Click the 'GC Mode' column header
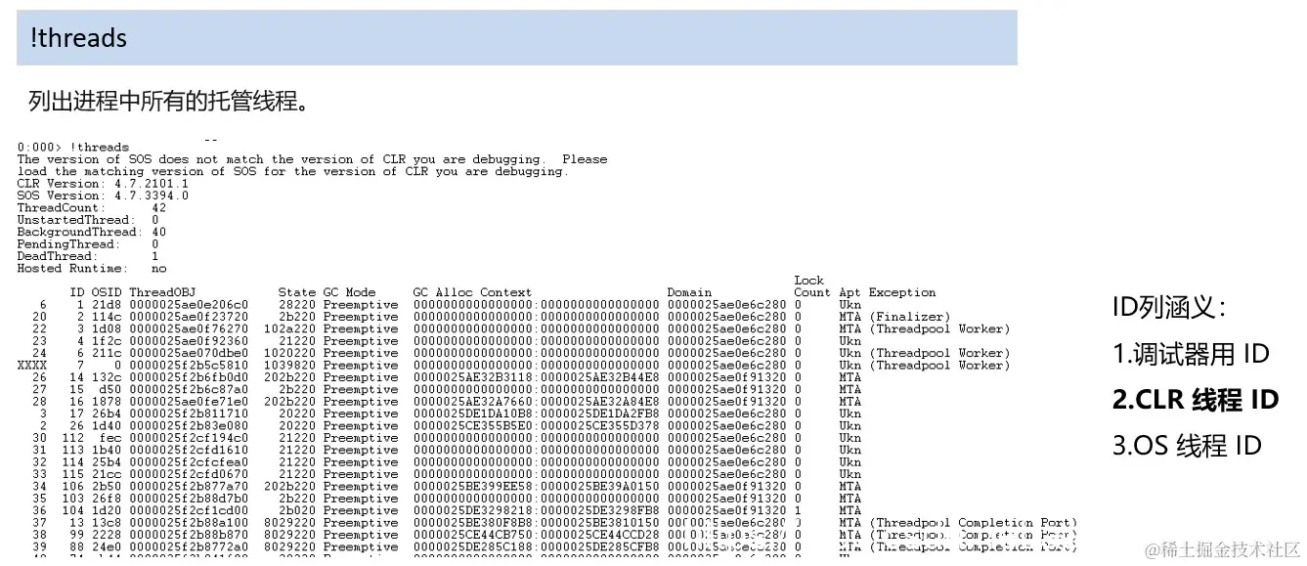 click(x=350, y=292)
